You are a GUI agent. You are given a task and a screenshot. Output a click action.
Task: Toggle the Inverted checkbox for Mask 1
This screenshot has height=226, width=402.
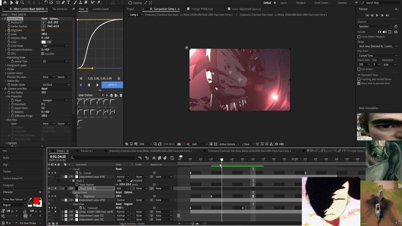tap(131, 181)
